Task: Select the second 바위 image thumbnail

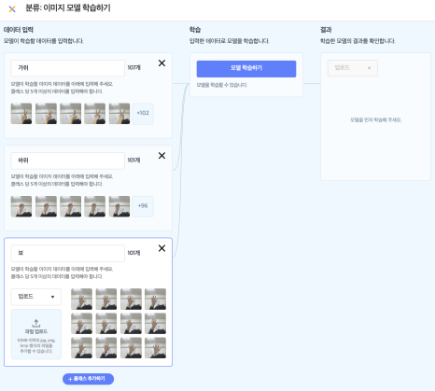Action: [46, 206]
